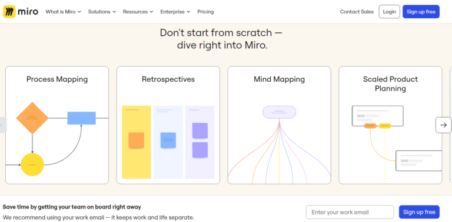Click the partially hidden left carousel arrow

tap(2, 125)
